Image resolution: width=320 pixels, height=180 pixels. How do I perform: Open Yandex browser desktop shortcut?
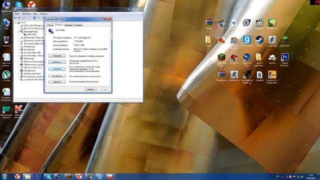(31, 4)
